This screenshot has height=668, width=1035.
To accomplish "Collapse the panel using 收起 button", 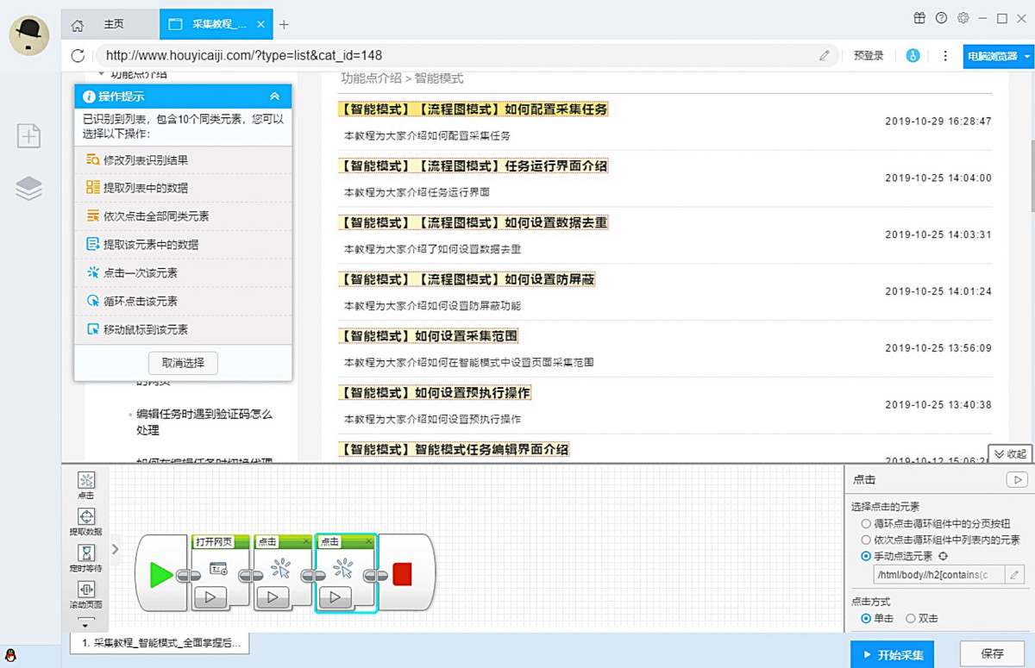I will [x=1010, y=453].
